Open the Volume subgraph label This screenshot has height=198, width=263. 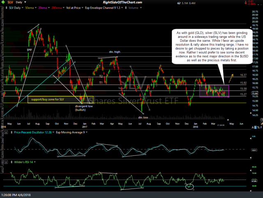point(133,8)
